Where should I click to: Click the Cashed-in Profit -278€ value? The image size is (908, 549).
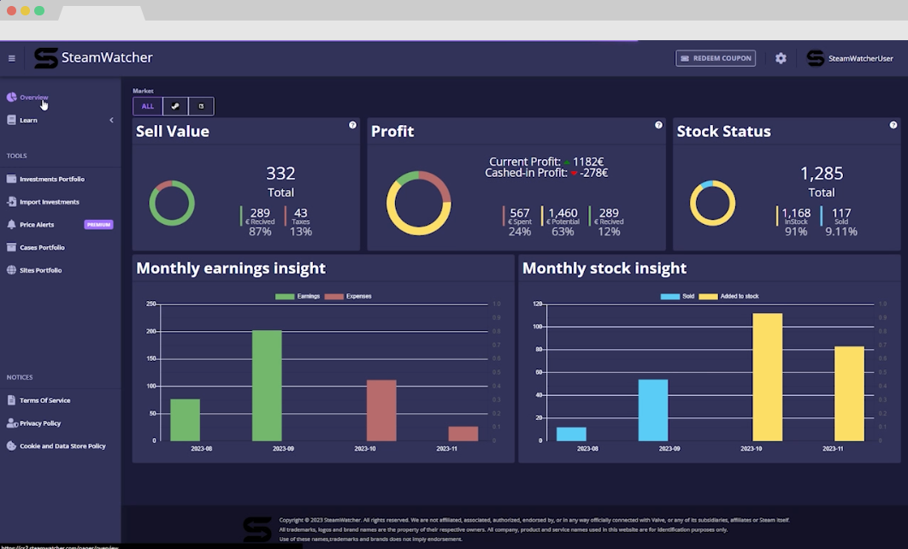point(593,173)
